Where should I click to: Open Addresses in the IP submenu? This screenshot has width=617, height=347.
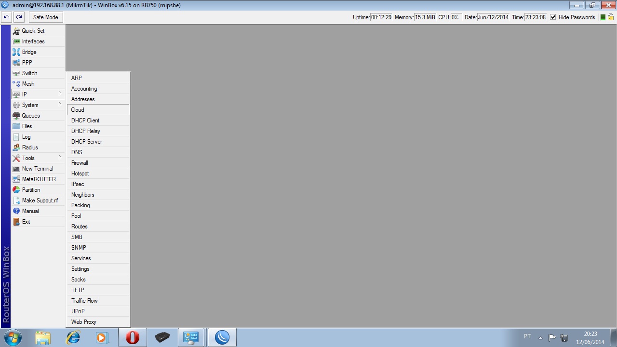click(98, 99)
